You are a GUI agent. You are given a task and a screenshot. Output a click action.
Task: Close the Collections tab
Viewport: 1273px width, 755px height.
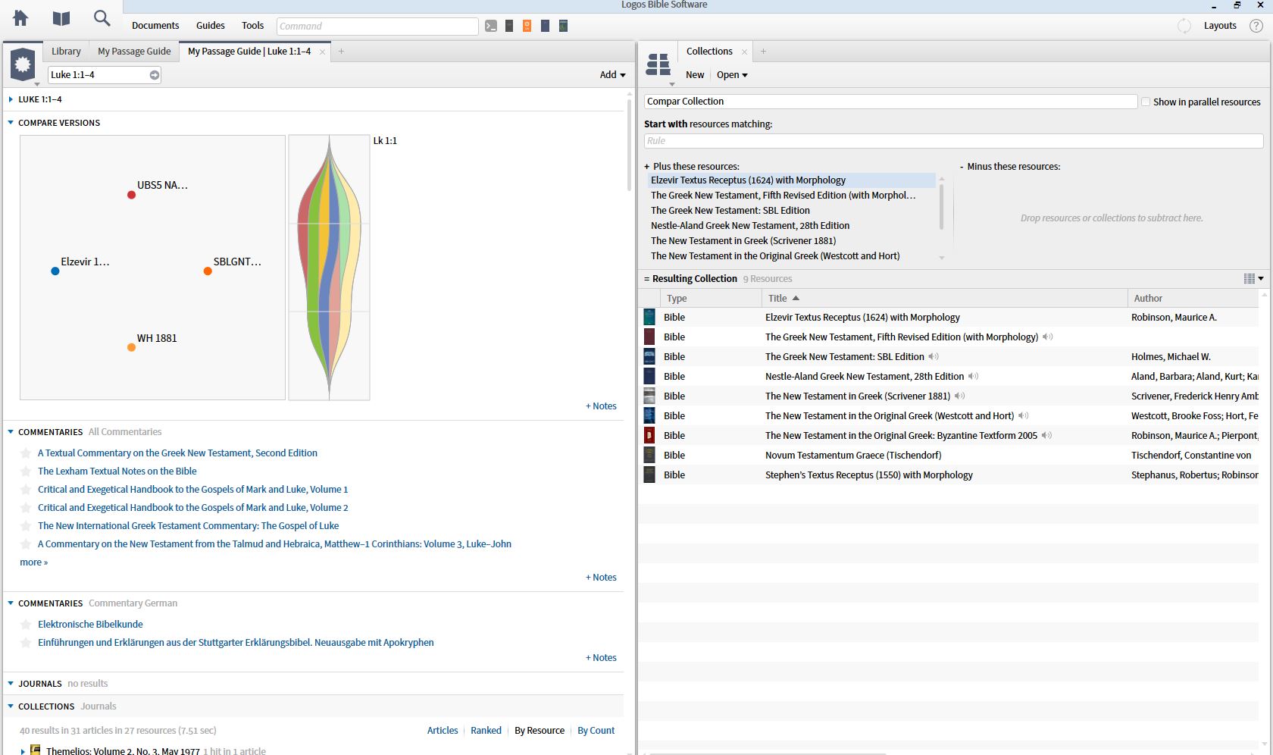tap(744, 52)
